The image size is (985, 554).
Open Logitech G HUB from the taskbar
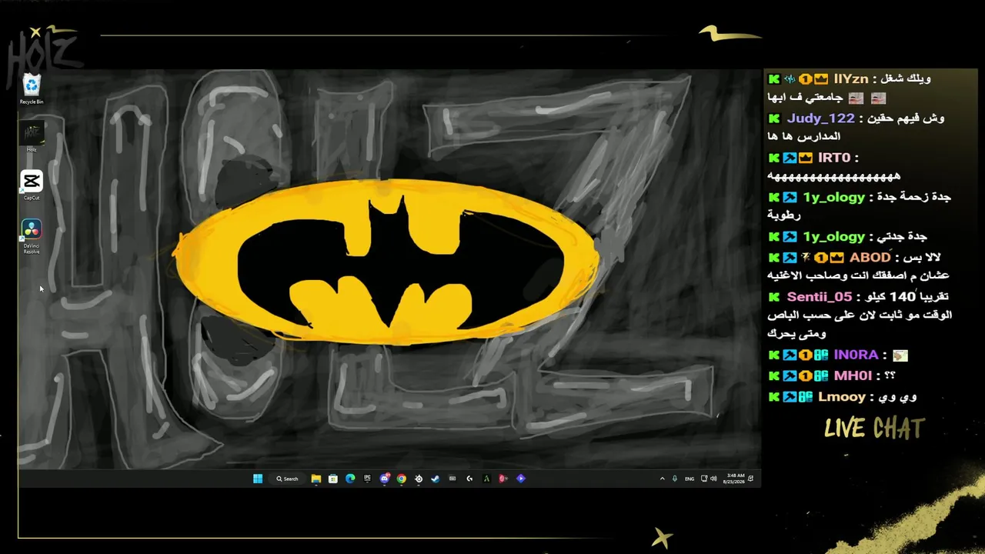point(469,479)
